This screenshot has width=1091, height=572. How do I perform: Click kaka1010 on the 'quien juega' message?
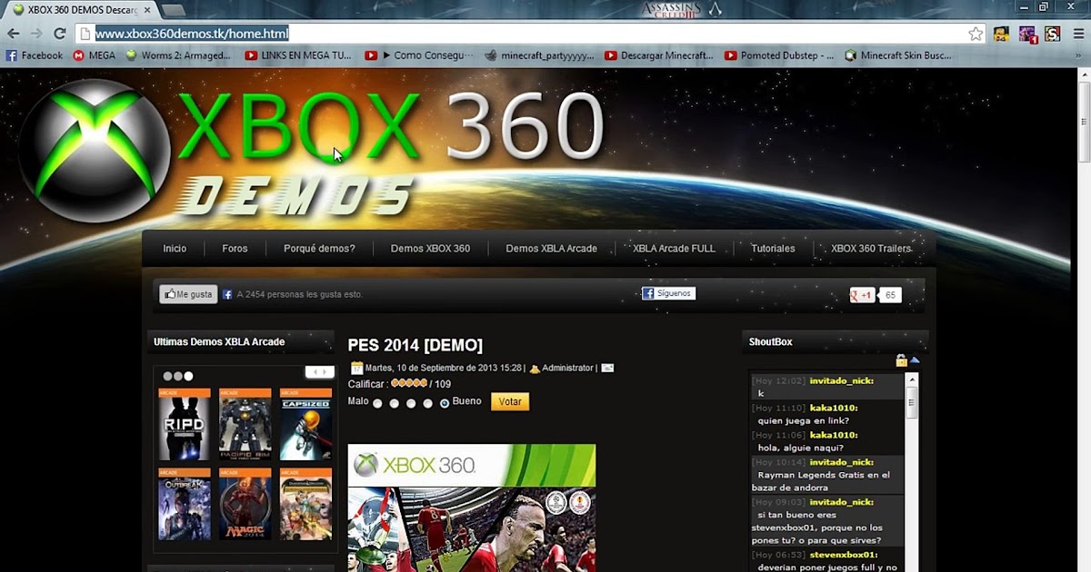pos(834,409)
